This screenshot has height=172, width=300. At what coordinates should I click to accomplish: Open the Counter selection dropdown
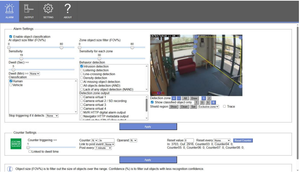(95, 140)
